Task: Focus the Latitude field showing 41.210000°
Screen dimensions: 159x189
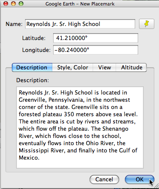Action: [96, 38]
